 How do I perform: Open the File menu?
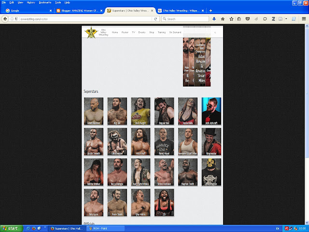pyautogui.click(x=4, y=2)
